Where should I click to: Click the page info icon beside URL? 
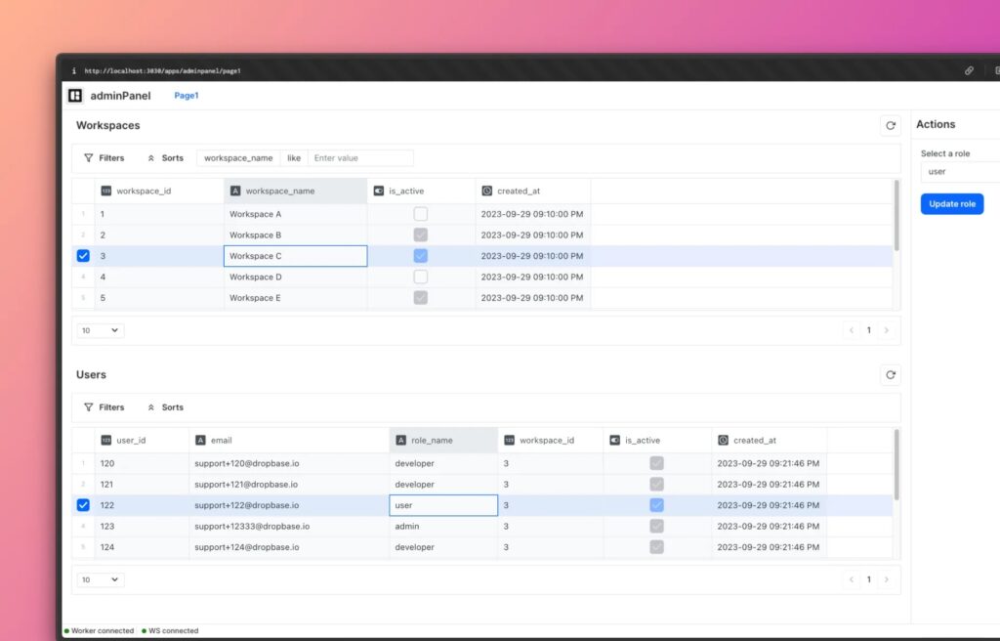click(74, 70)
